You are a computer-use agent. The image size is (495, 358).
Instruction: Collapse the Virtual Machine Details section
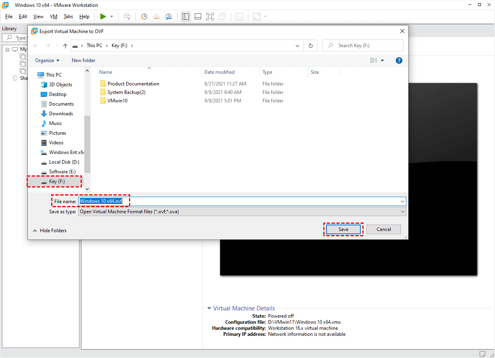[209, 308]
